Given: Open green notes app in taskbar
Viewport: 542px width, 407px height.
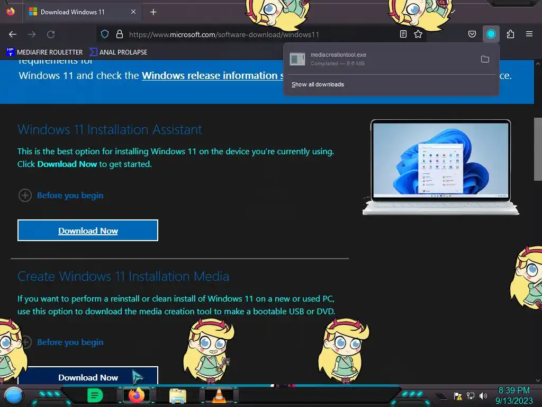Looking at the screenshot, I should pyautogui.click(x=95, y=395).
